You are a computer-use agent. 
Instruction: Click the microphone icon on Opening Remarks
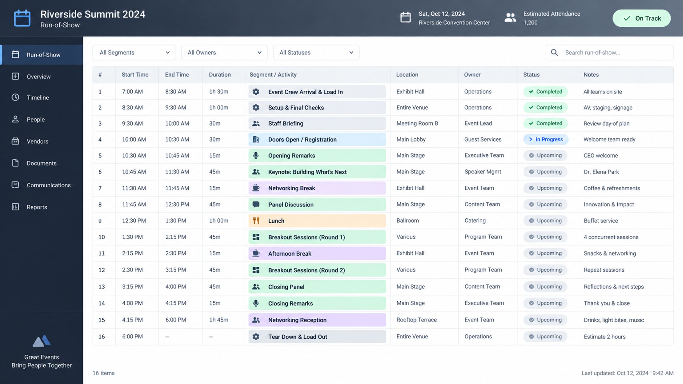(x=256, y=155)
